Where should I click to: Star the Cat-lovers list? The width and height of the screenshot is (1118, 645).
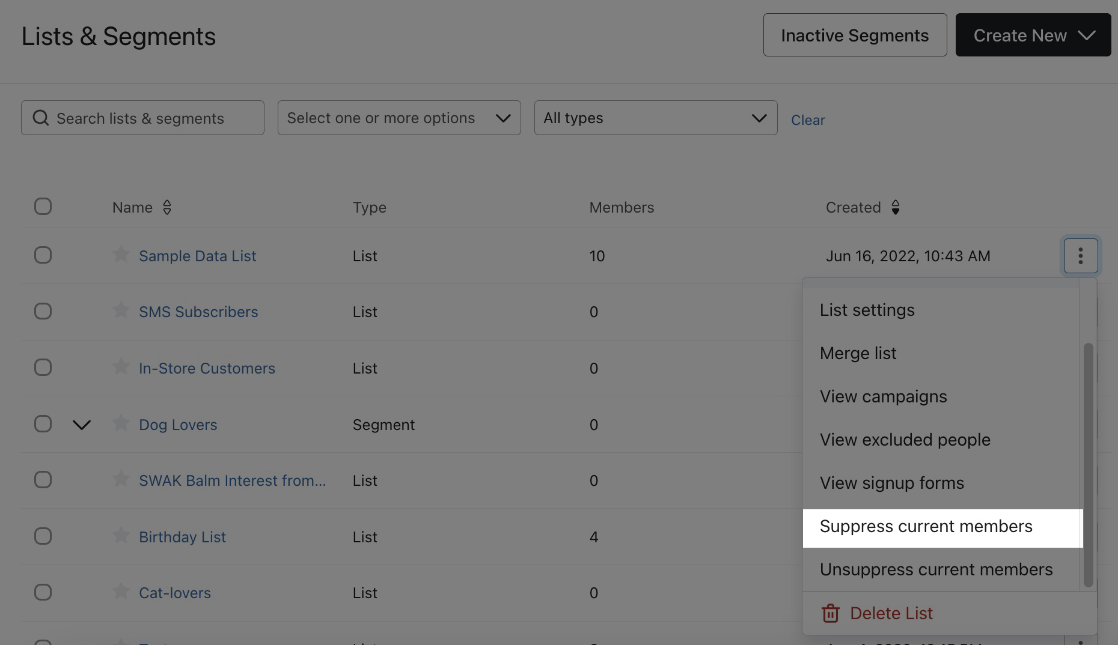[x=121, y=592]
